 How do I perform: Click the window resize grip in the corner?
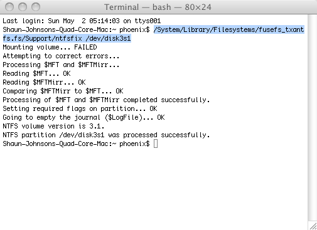click(x=313, y=226)
